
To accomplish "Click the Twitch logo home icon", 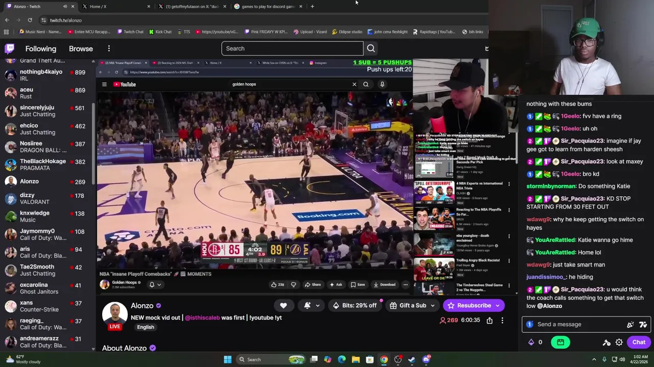I will pyautogui.click(x=10, y=48).
